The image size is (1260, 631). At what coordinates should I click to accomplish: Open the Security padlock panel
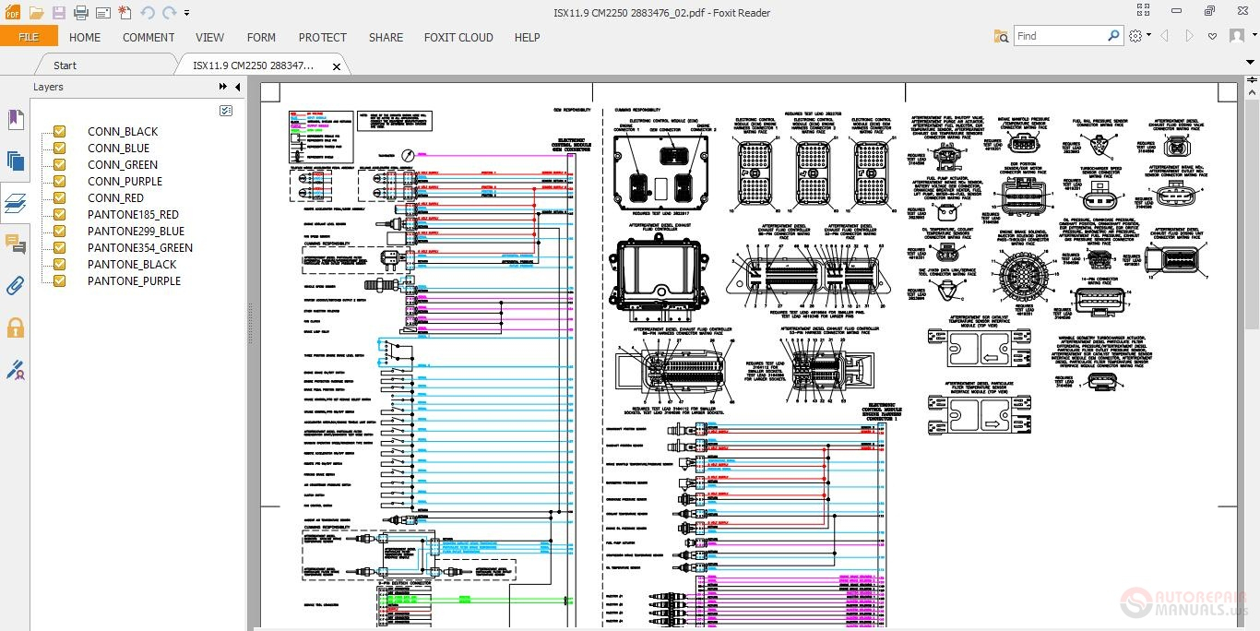[x=15, y=327]
